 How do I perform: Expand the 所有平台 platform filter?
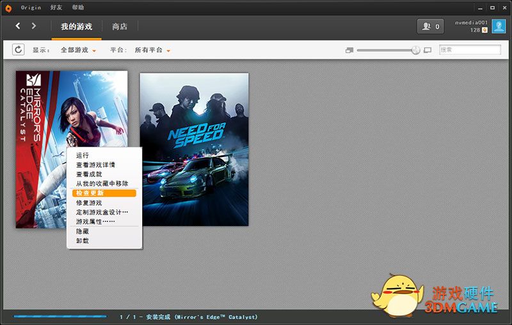click(x=152, y=50)
